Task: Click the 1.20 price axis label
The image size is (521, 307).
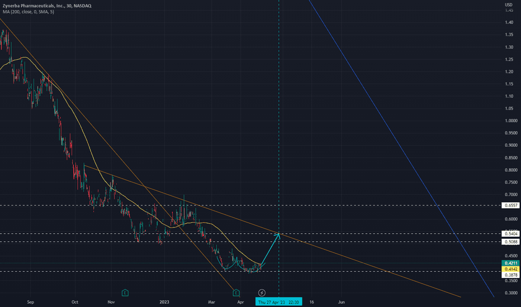Action: click(x=509, y=71)
